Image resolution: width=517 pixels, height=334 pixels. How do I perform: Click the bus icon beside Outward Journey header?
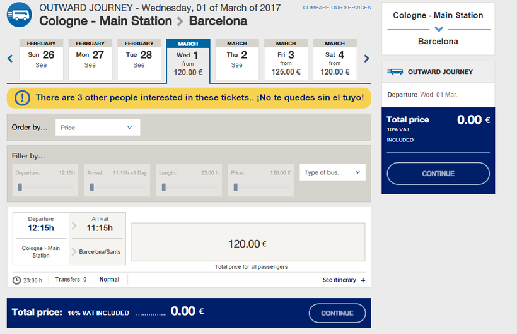(x=20, y=14)
